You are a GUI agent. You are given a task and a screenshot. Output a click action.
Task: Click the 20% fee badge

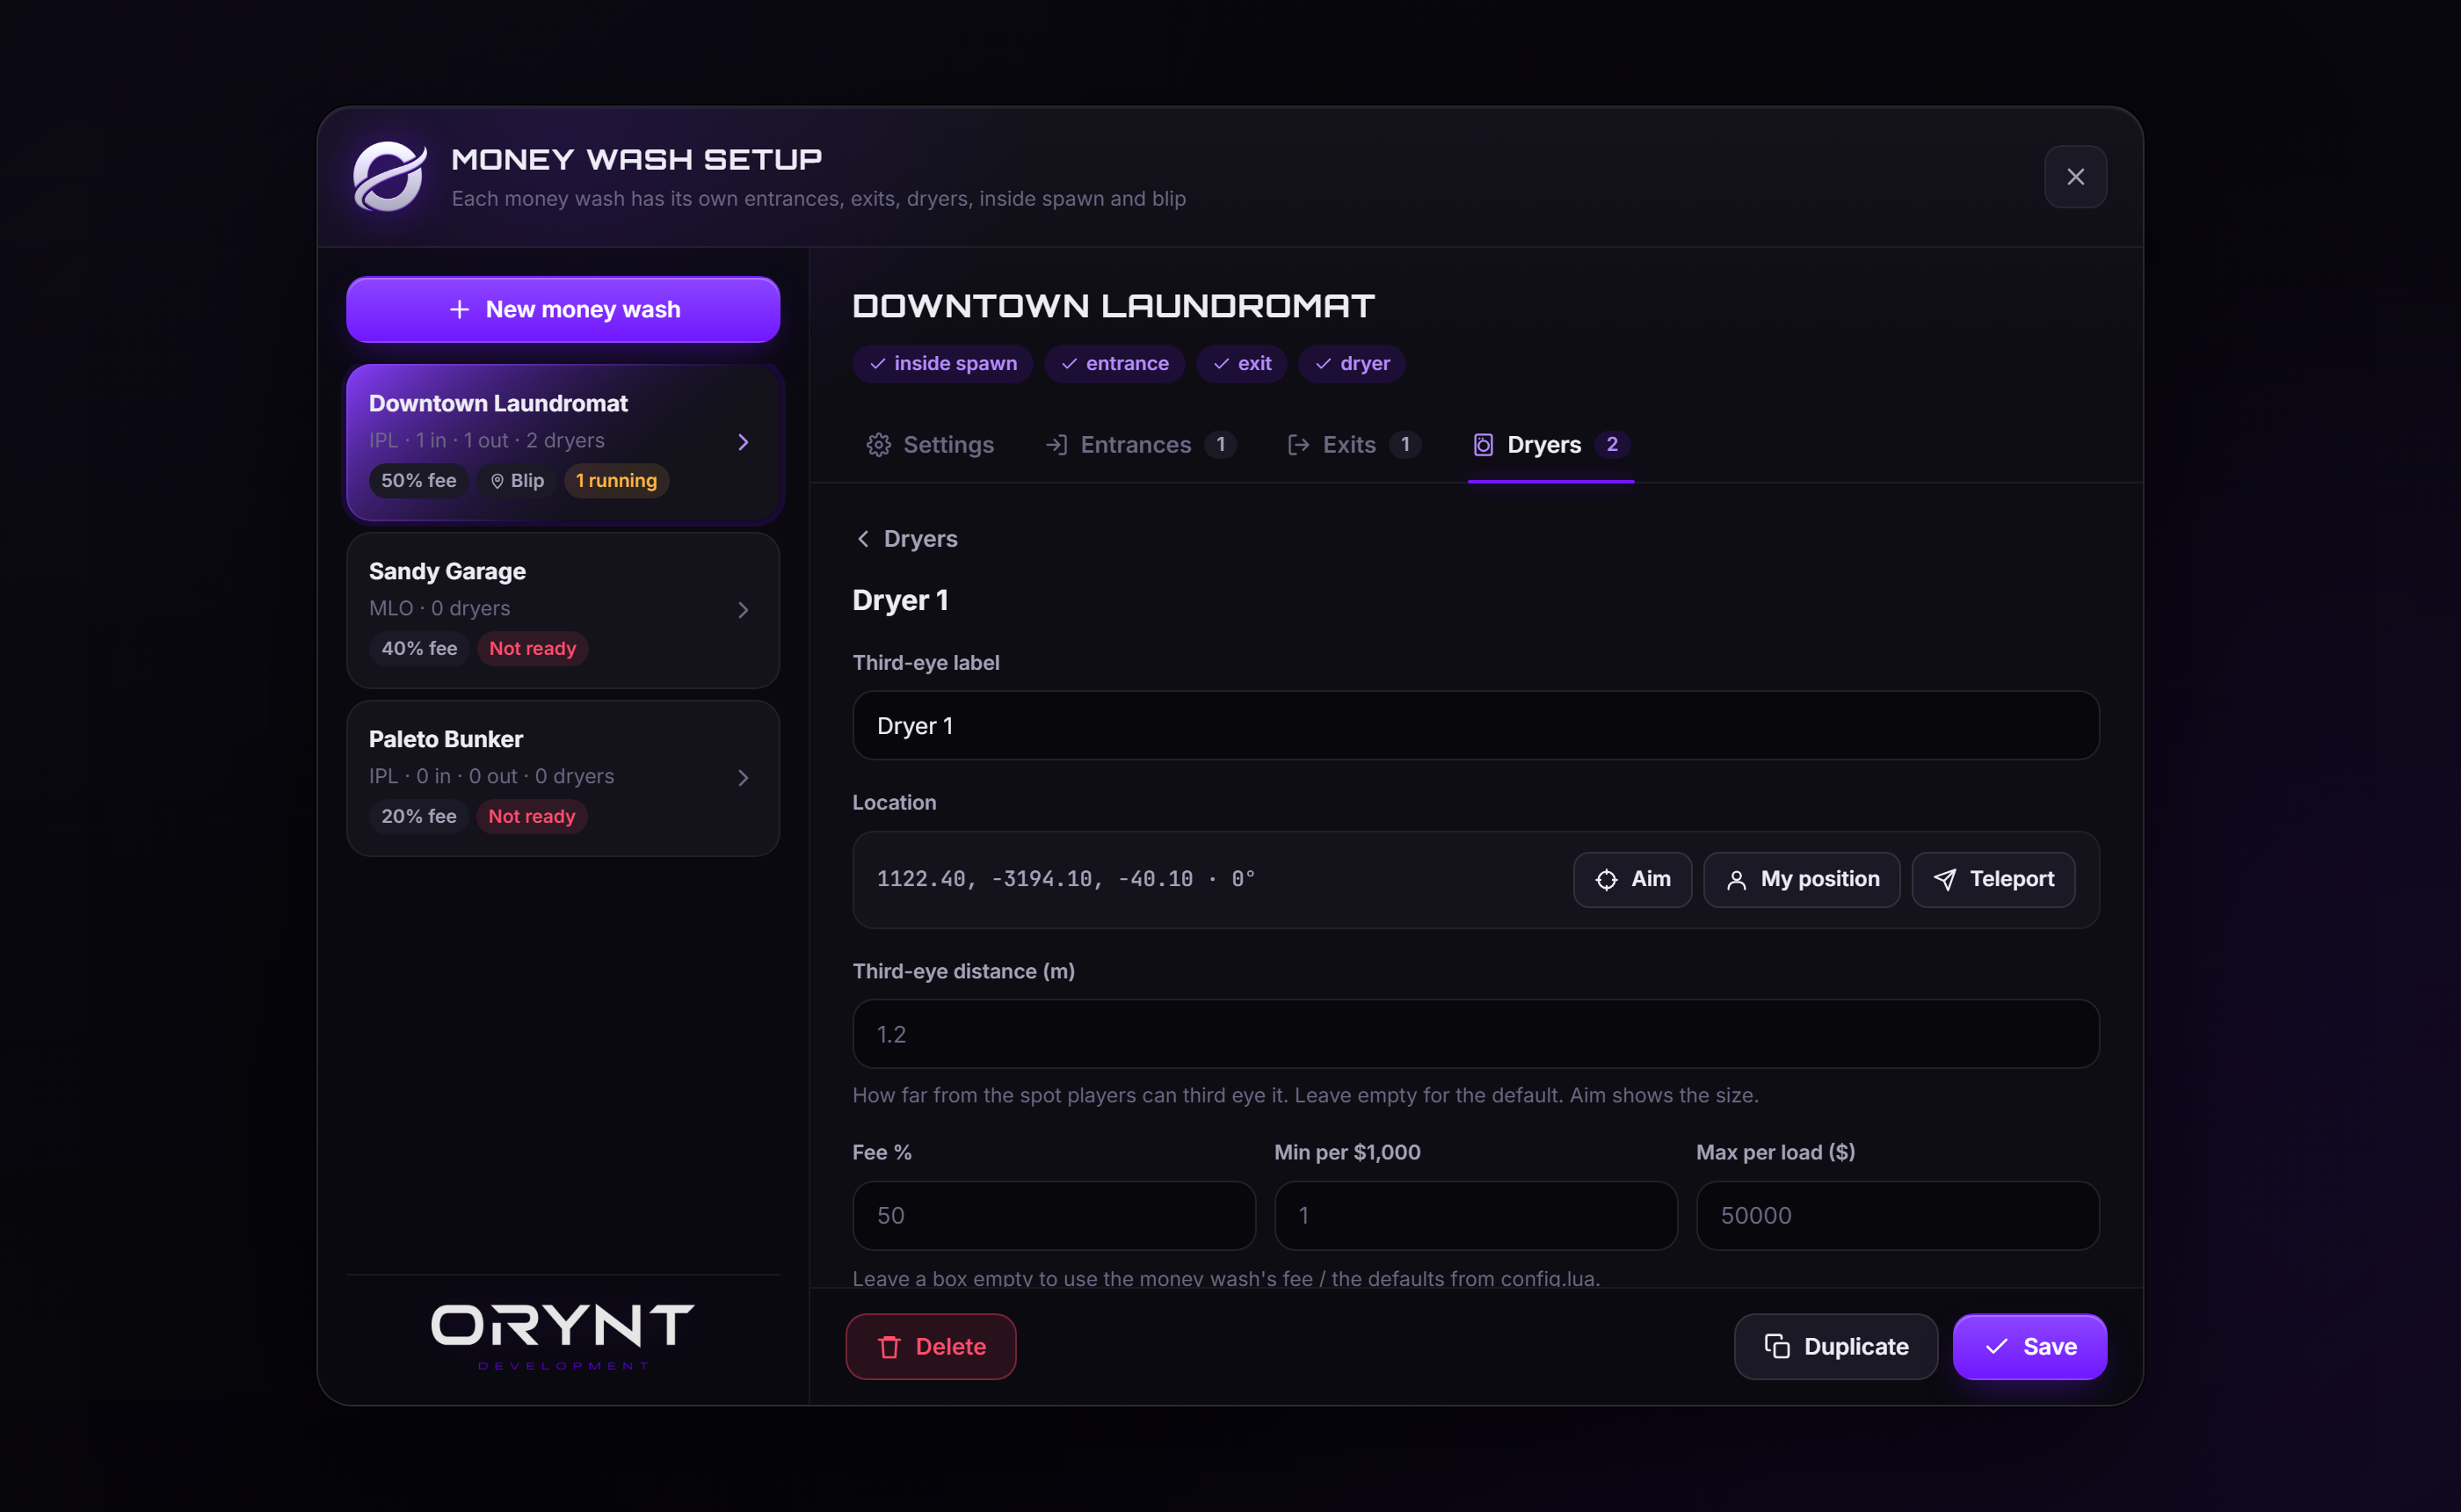click(x=419, y=817)
